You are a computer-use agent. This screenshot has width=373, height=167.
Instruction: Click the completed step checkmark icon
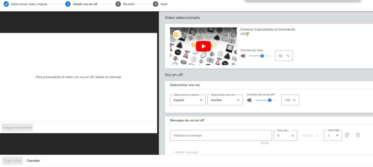(6, 4)
